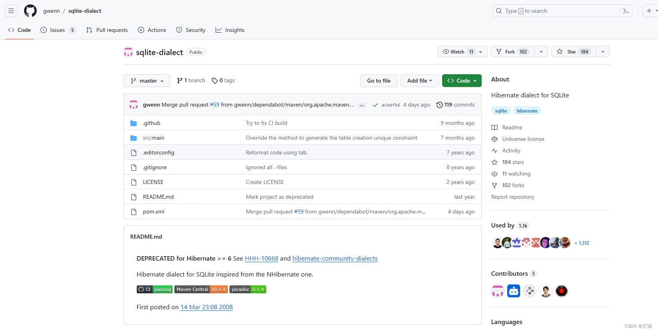Click the first contributor avatar gwenn
The height and width of the screenshot is (332, 658).
tap(498, 291)
